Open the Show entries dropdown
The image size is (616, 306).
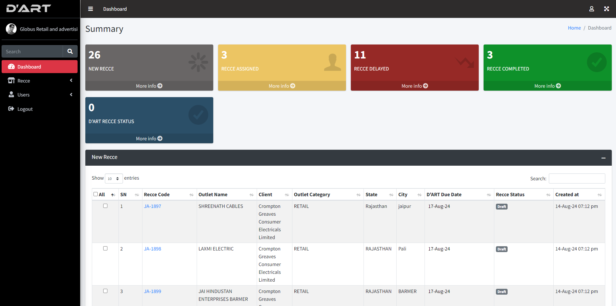pos(114,178)
